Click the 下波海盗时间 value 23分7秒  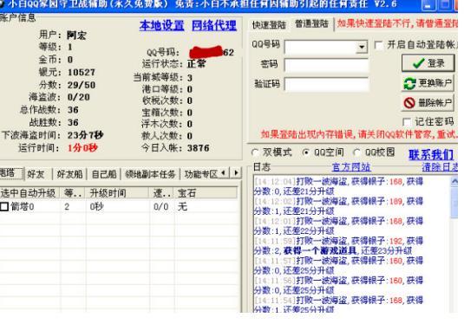pos(85,135)
